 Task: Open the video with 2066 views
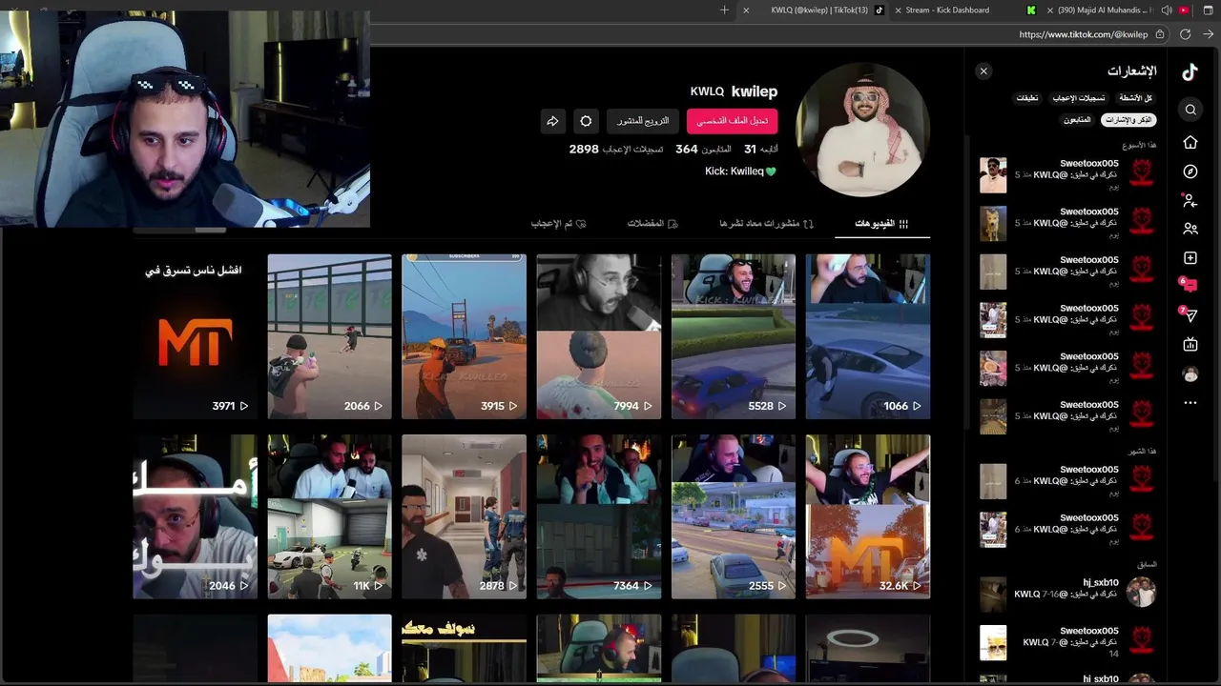coord(329,336)
